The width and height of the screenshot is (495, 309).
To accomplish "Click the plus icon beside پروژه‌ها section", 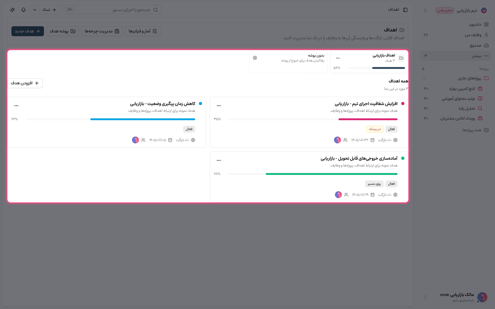I will coord(423,69).
